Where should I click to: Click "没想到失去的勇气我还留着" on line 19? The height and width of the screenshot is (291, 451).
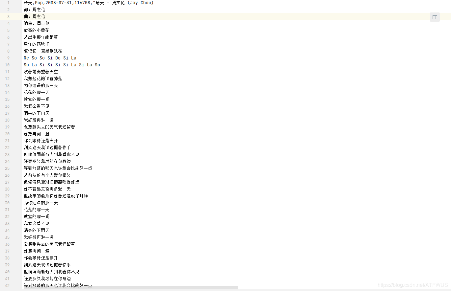[49, 127]
